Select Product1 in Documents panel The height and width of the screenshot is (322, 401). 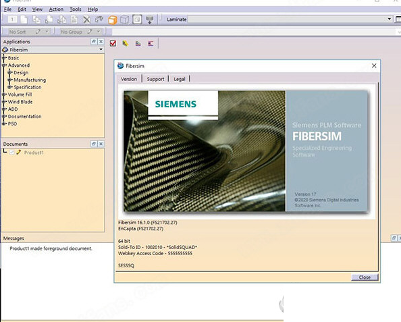[x=34, y=153]
